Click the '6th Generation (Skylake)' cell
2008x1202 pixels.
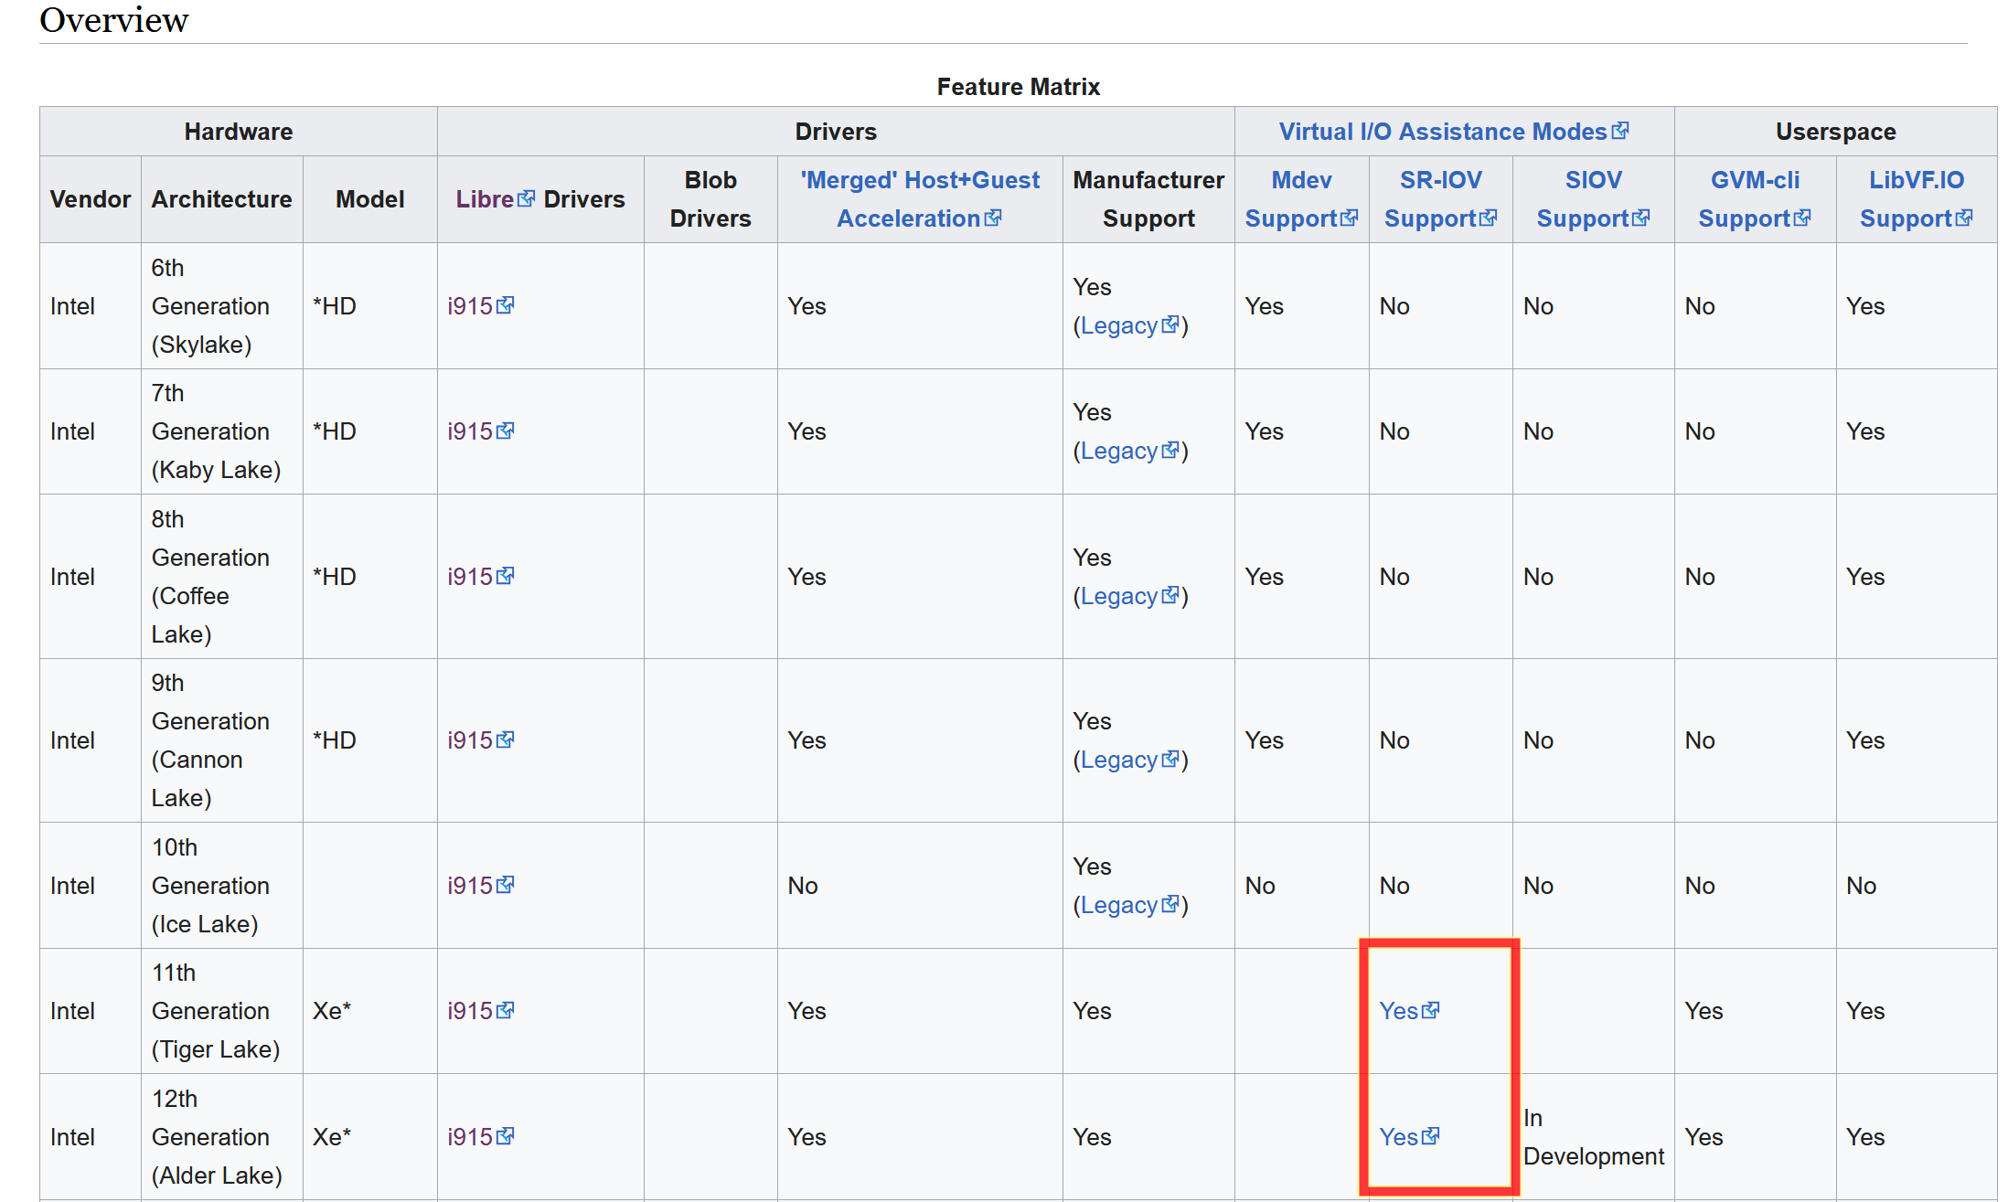(x=221, y=306)
